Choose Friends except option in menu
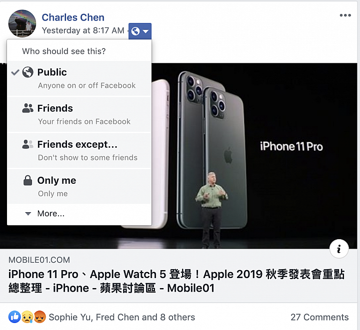 click(79, 151)
